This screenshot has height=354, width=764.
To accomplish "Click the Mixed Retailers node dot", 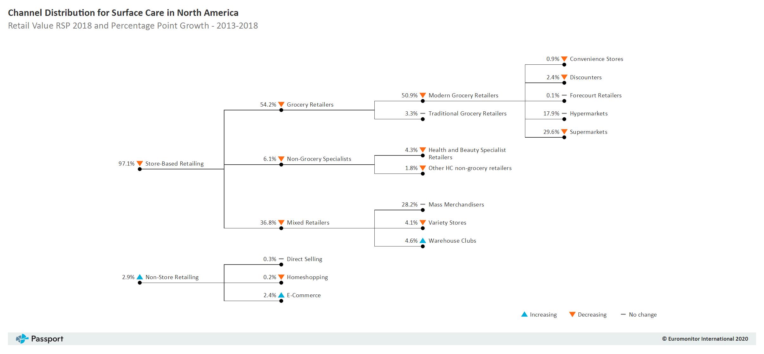I will 281,228.
